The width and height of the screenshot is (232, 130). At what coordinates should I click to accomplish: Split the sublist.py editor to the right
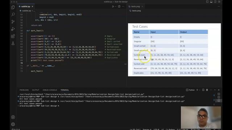tap(119, 6)
